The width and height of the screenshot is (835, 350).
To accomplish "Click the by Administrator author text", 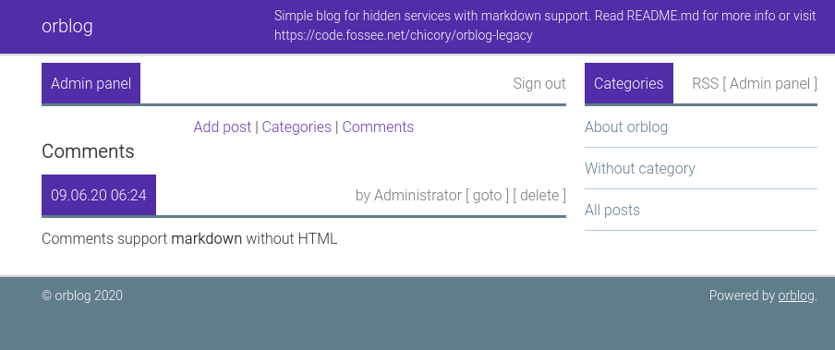I will 408,196.
